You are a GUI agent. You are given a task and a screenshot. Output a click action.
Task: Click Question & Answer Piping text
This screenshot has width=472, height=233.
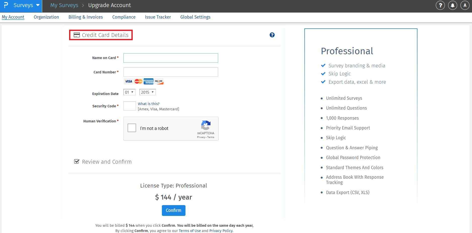[x=352, y=148]
